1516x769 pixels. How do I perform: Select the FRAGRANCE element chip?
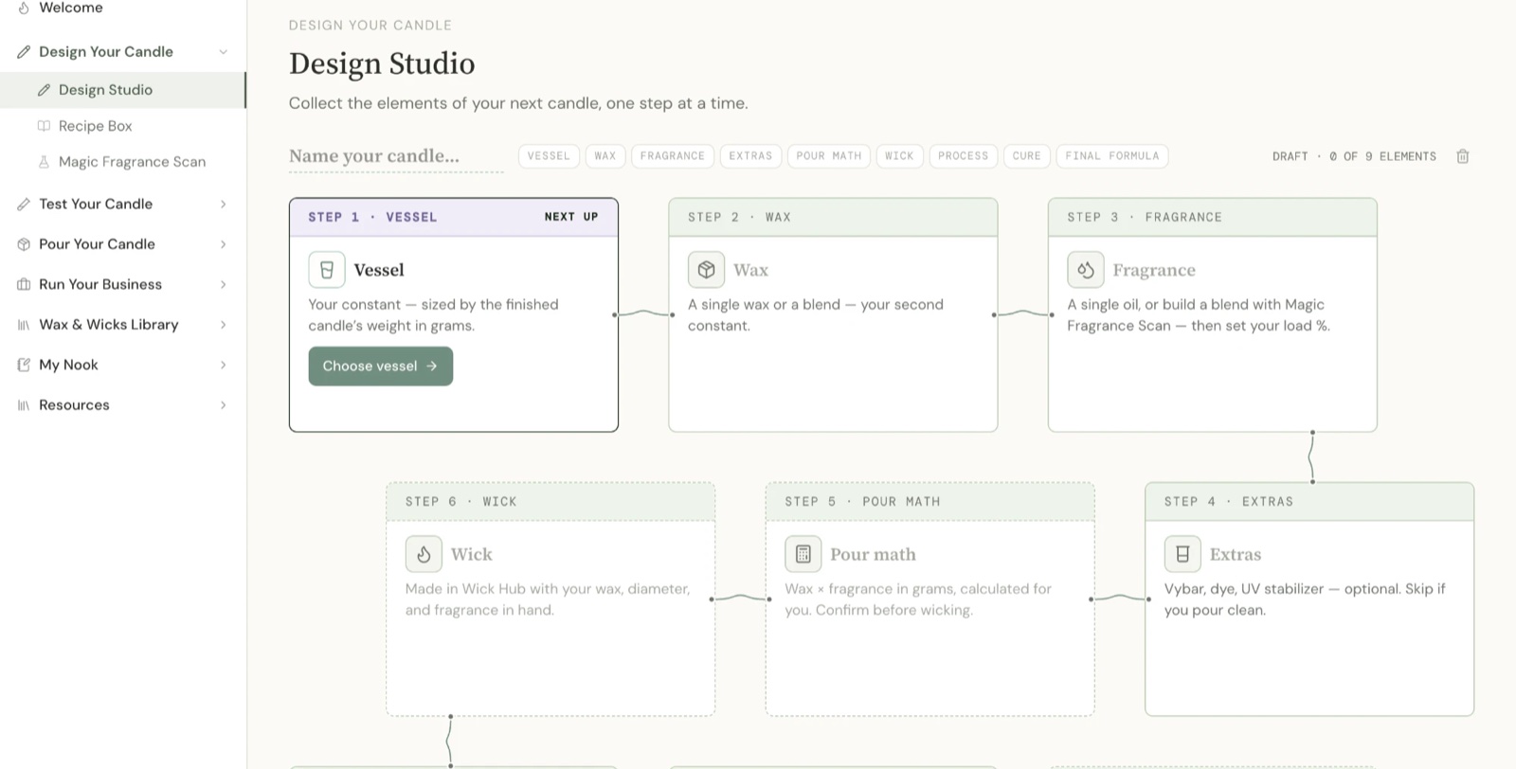point(672,156)
